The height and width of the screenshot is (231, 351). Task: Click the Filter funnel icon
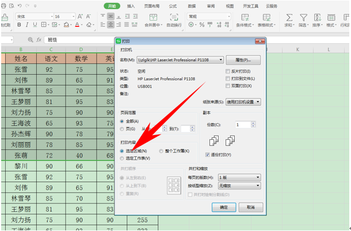(x=304, y=17)
